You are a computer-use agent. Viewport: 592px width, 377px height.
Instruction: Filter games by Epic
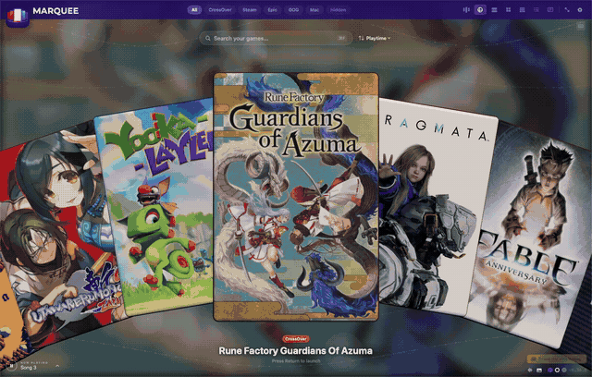tap(272, 10)
